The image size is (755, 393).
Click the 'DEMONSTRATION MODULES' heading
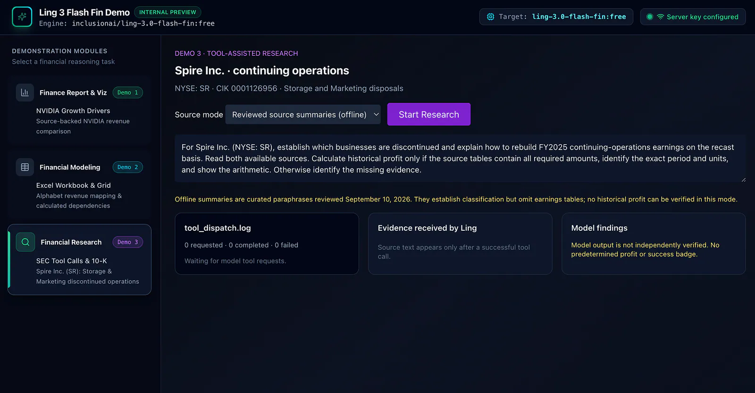coord(59,51)
